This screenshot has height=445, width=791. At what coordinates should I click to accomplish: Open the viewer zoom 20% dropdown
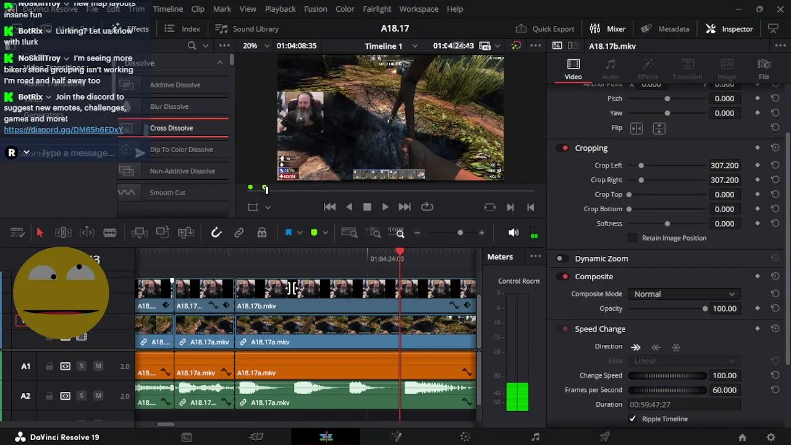point(256,46)
